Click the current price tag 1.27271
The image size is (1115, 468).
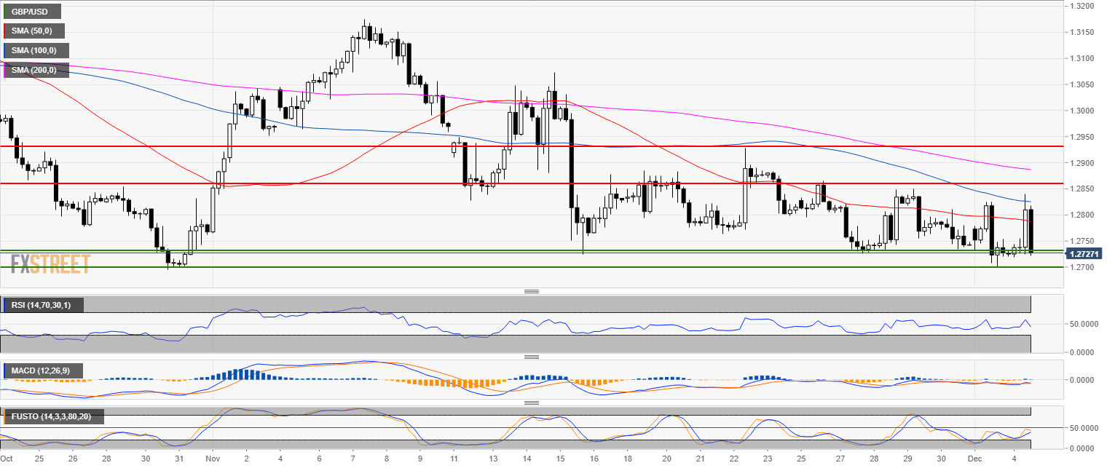pyautogui.click(x=1084, y=254)
